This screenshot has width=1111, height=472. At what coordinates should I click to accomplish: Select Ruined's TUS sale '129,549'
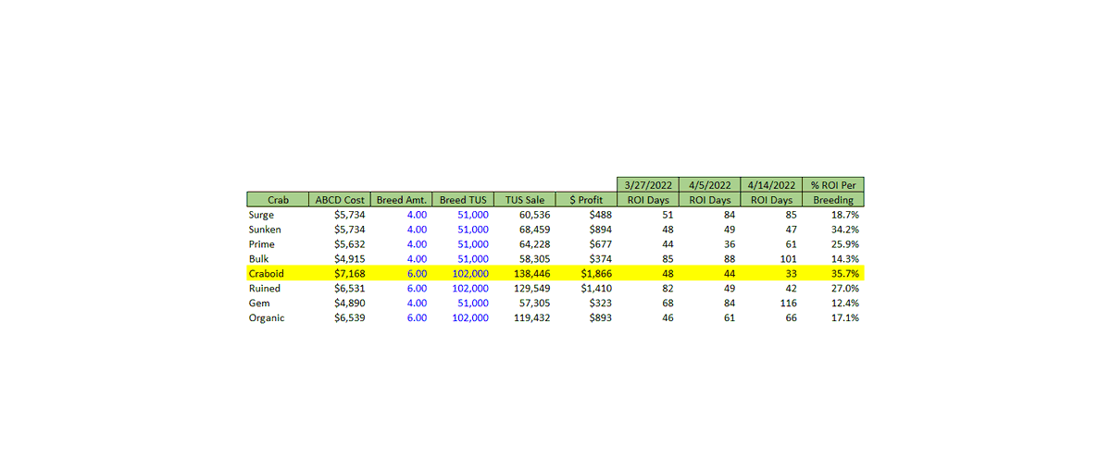(x=531, y=289)
